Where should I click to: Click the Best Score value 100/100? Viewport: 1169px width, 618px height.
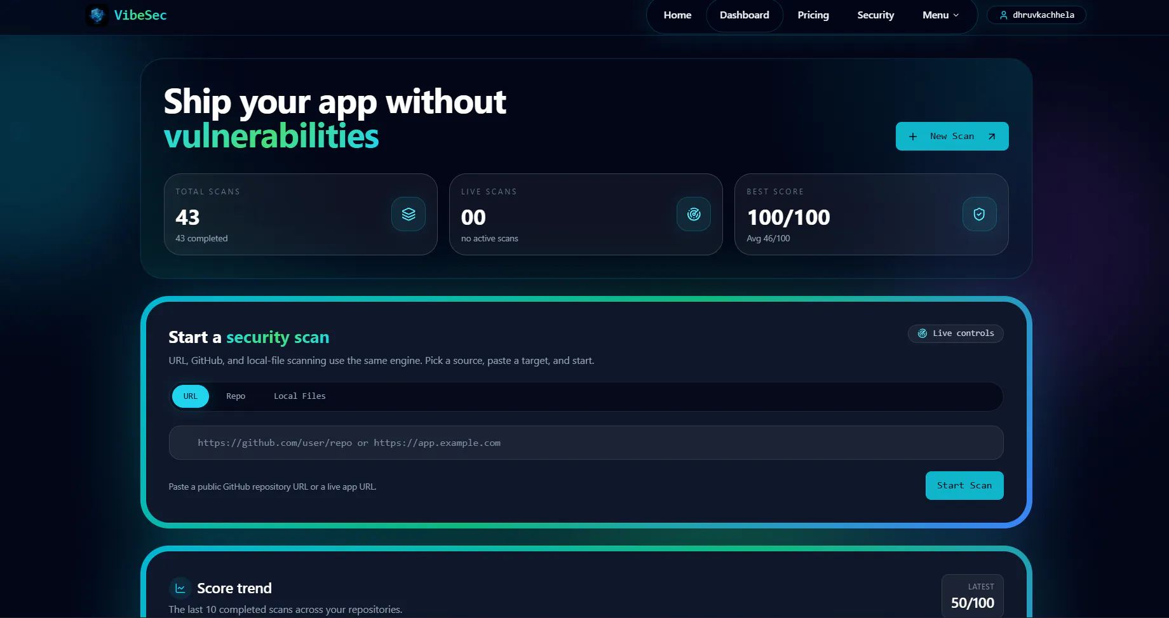(x=788, y=217)
